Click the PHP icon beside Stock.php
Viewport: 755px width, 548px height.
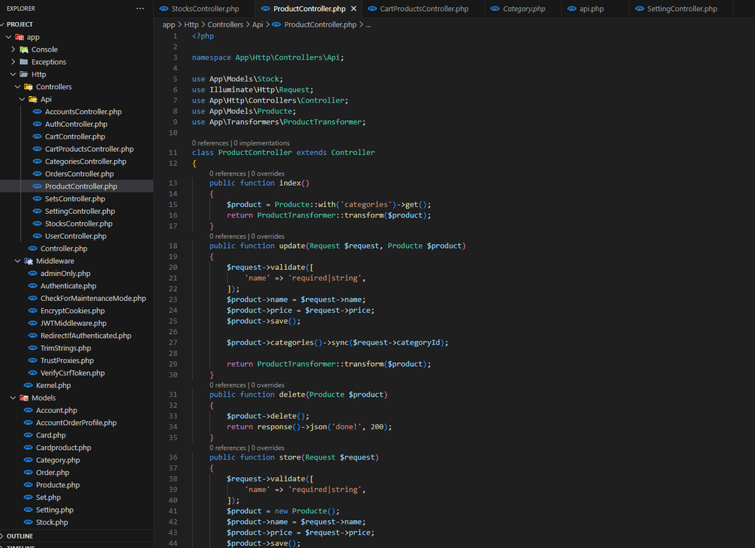pos(29,522)
